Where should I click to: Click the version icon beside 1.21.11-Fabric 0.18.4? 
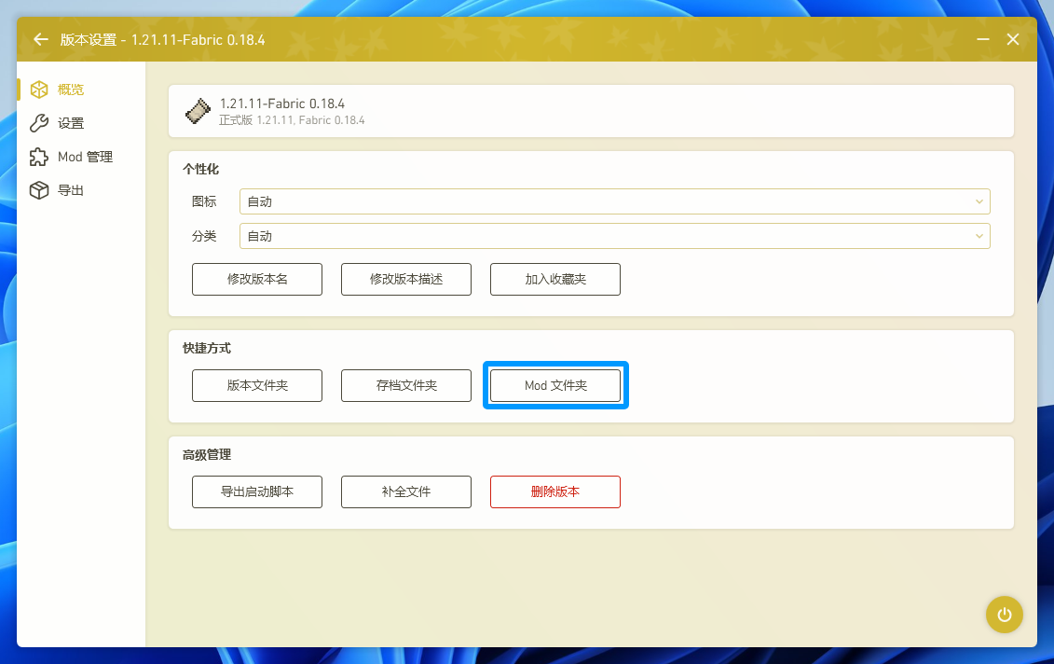tap(198, 111)
